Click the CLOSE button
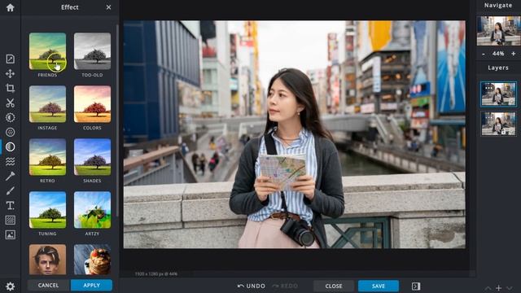 click(334, 286)
